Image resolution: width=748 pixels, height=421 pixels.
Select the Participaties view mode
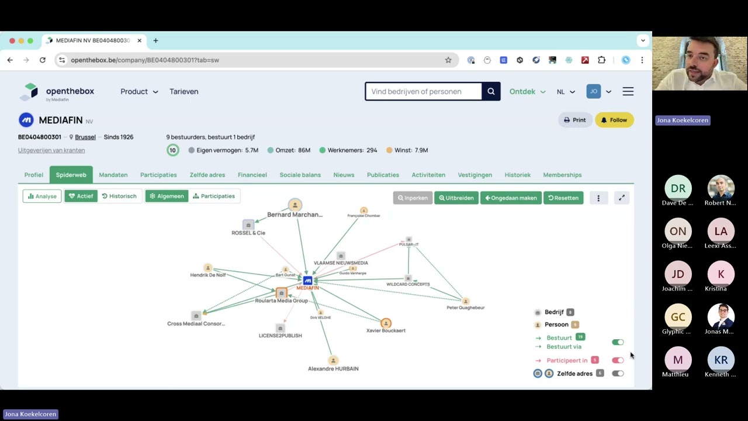pos(214,196)
